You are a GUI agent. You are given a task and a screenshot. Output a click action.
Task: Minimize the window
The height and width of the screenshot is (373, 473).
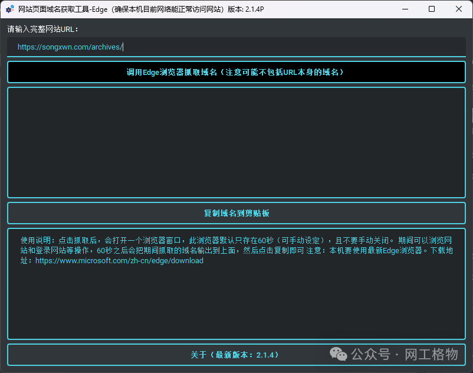[x=405, y=9]
